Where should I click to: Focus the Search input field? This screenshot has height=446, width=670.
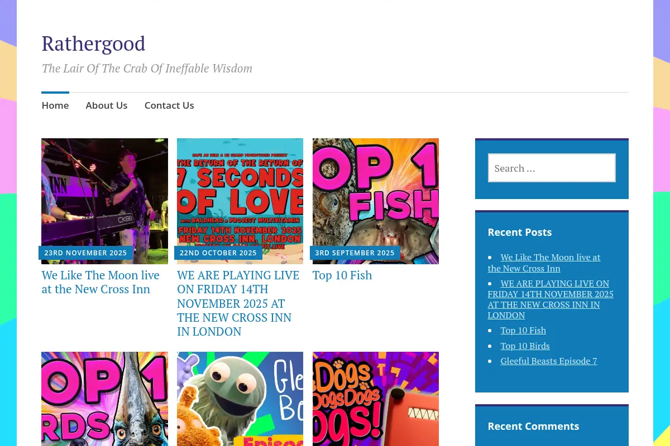click(552, 168)
